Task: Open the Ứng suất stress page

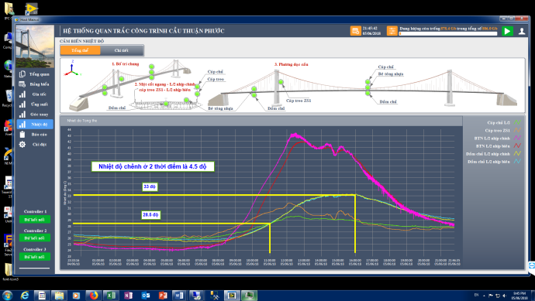Action: tap(35, 104)
